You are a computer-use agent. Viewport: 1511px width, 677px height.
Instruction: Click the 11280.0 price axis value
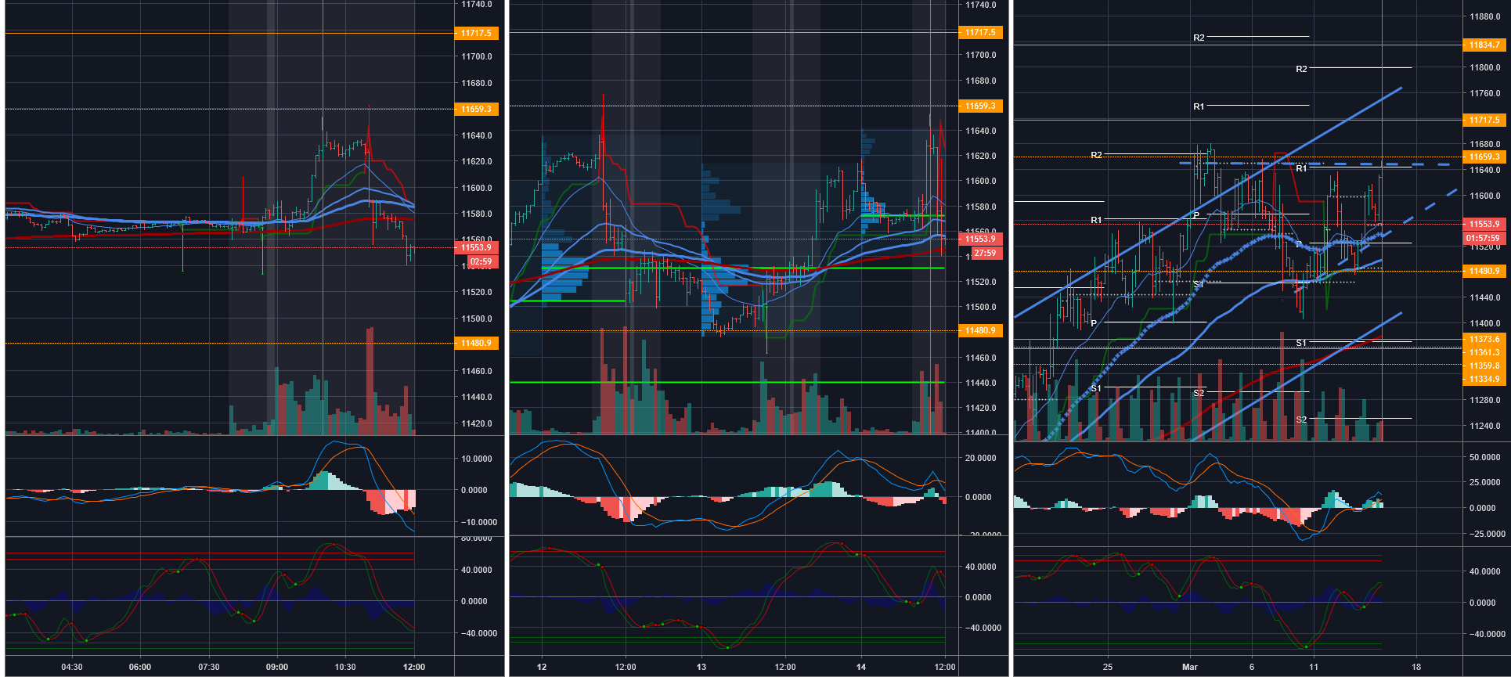(x=1485, y=400)
